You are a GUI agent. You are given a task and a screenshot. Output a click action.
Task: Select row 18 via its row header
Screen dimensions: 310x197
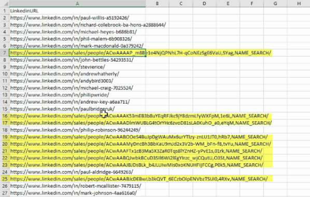(x=5, y=130)
